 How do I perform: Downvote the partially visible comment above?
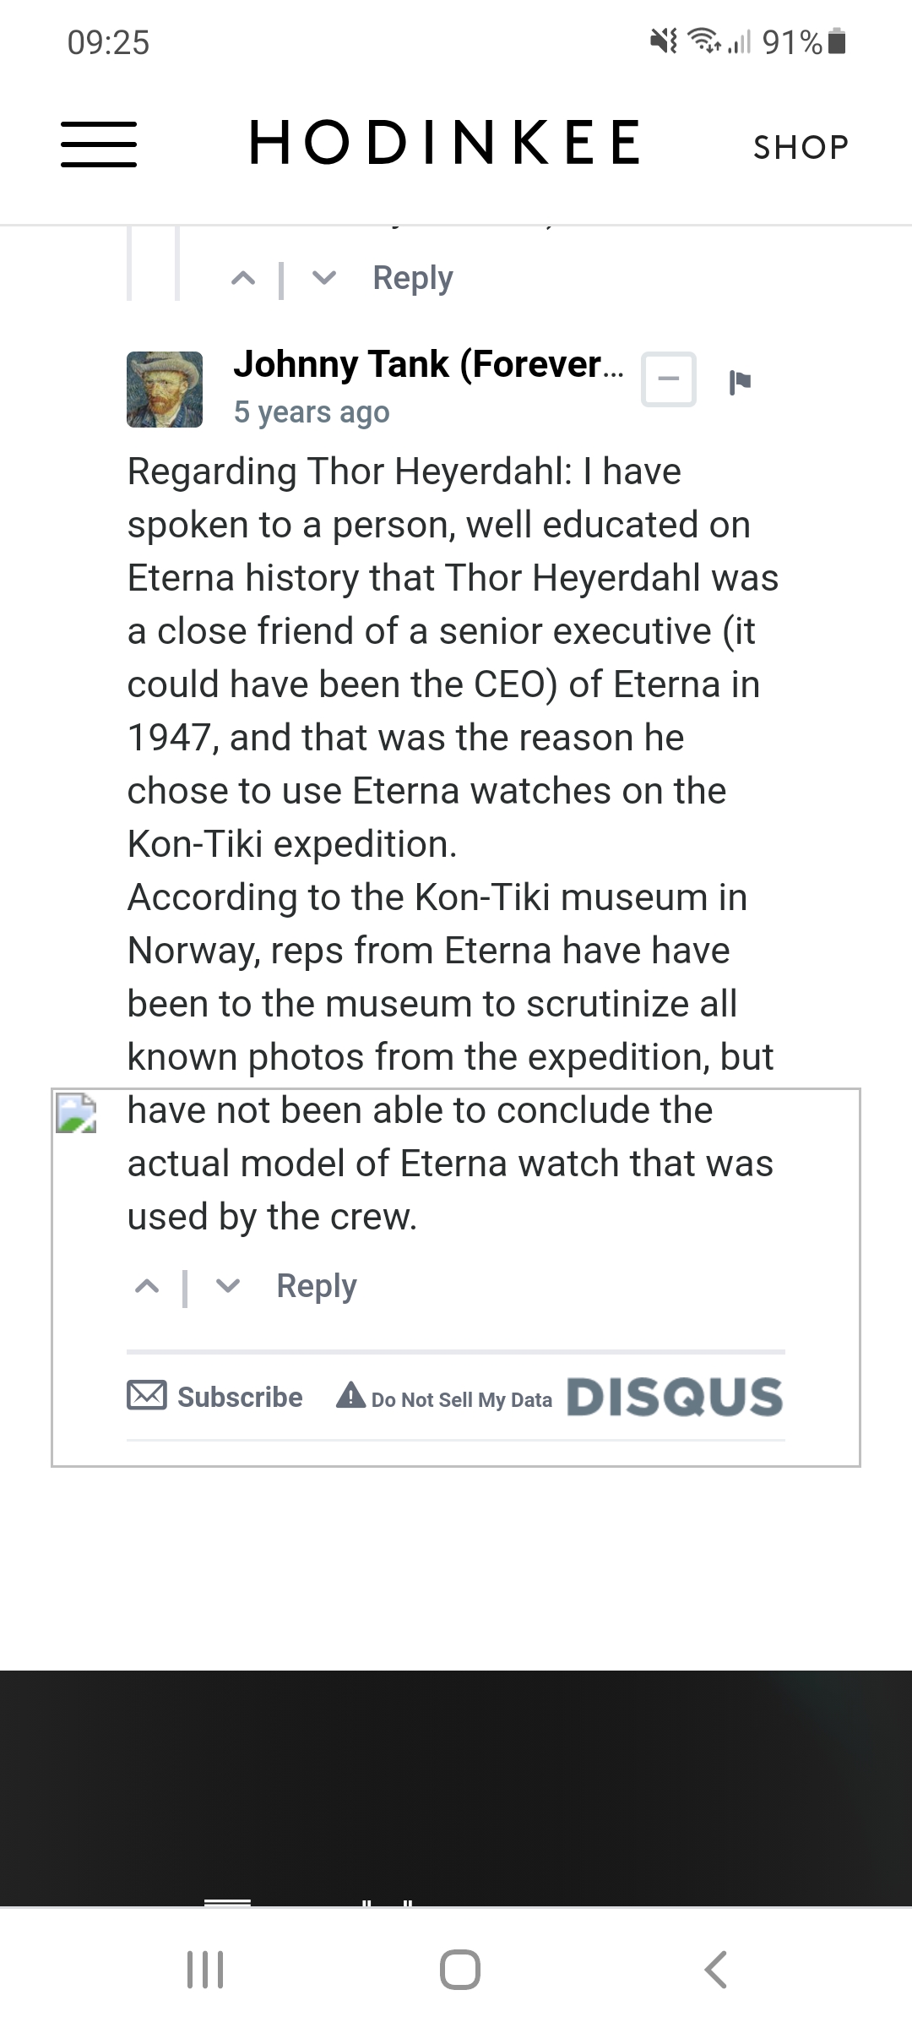click(x=324, y=278)
